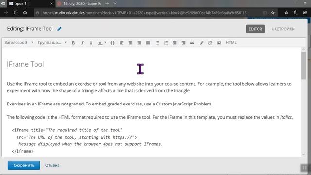The width and height of the screenshot is (311, 175).
Task: Increase indent
Action: (x=183, y=43)
